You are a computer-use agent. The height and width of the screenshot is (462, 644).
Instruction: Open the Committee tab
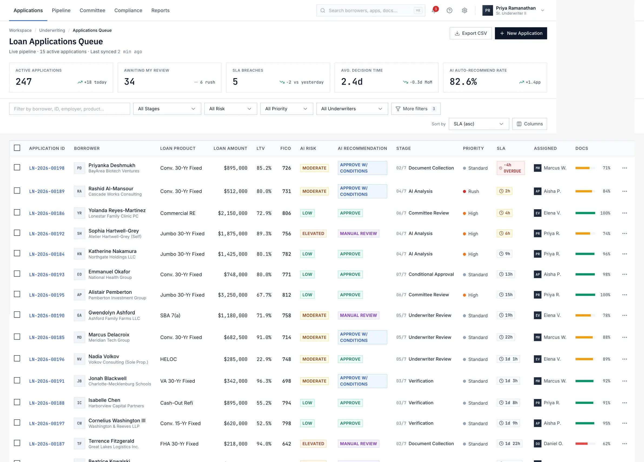pyautogui.click(x=92, y=11)
